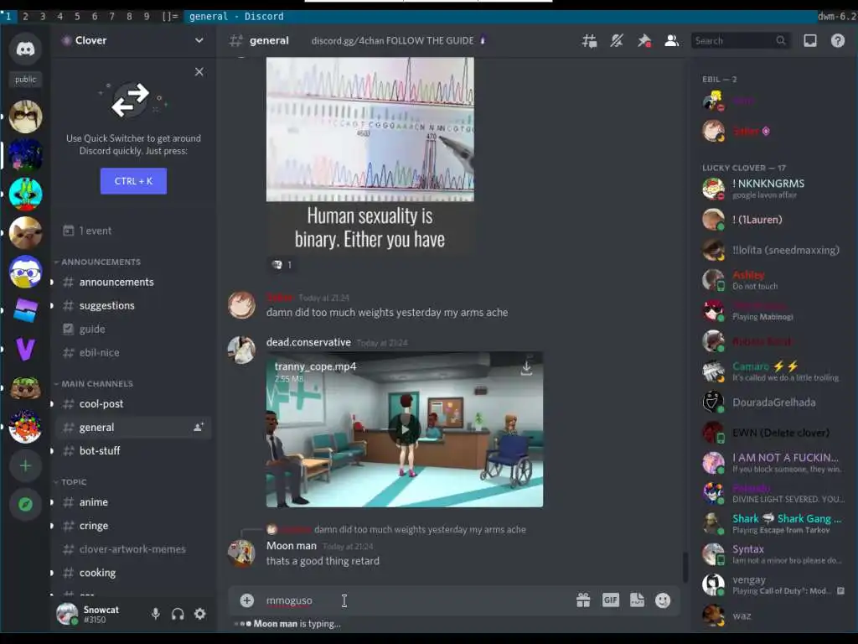
Task: Open ! NKNKNGRMS member profile
Action: 773,189
